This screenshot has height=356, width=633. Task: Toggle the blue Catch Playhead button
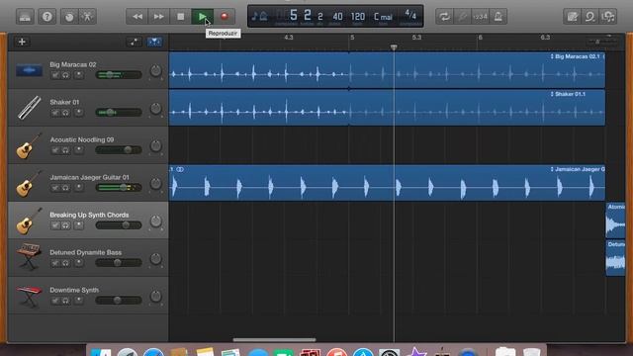click(154, 42)
